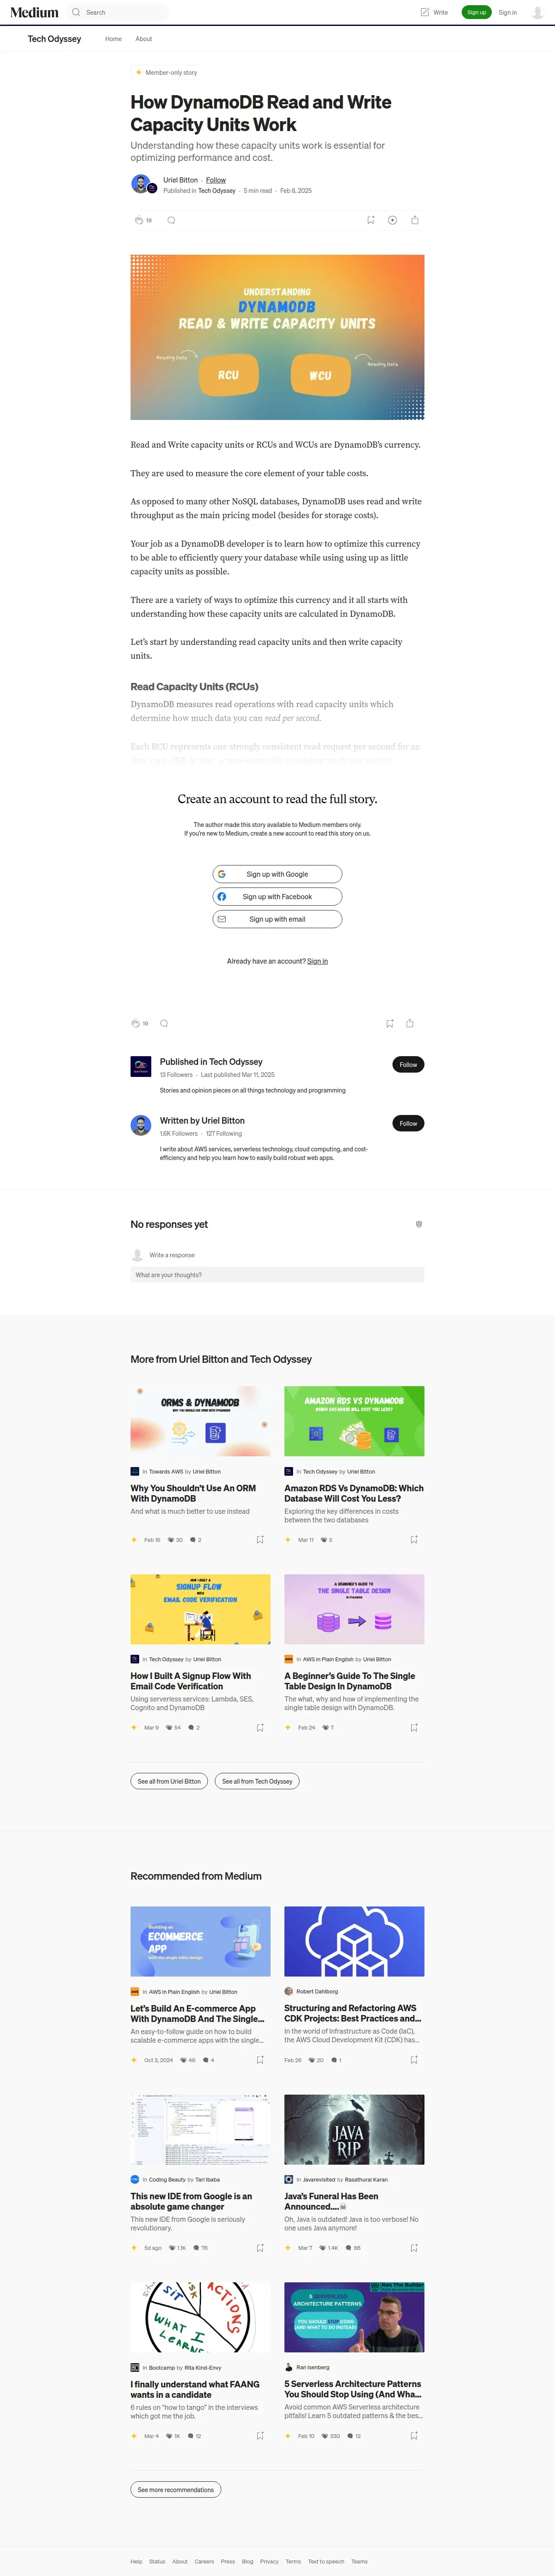Open the About tab of Tech Odyssey
Image resolution: width=555 pixels, height=2576 pixels.
click(x=144, y=39)
